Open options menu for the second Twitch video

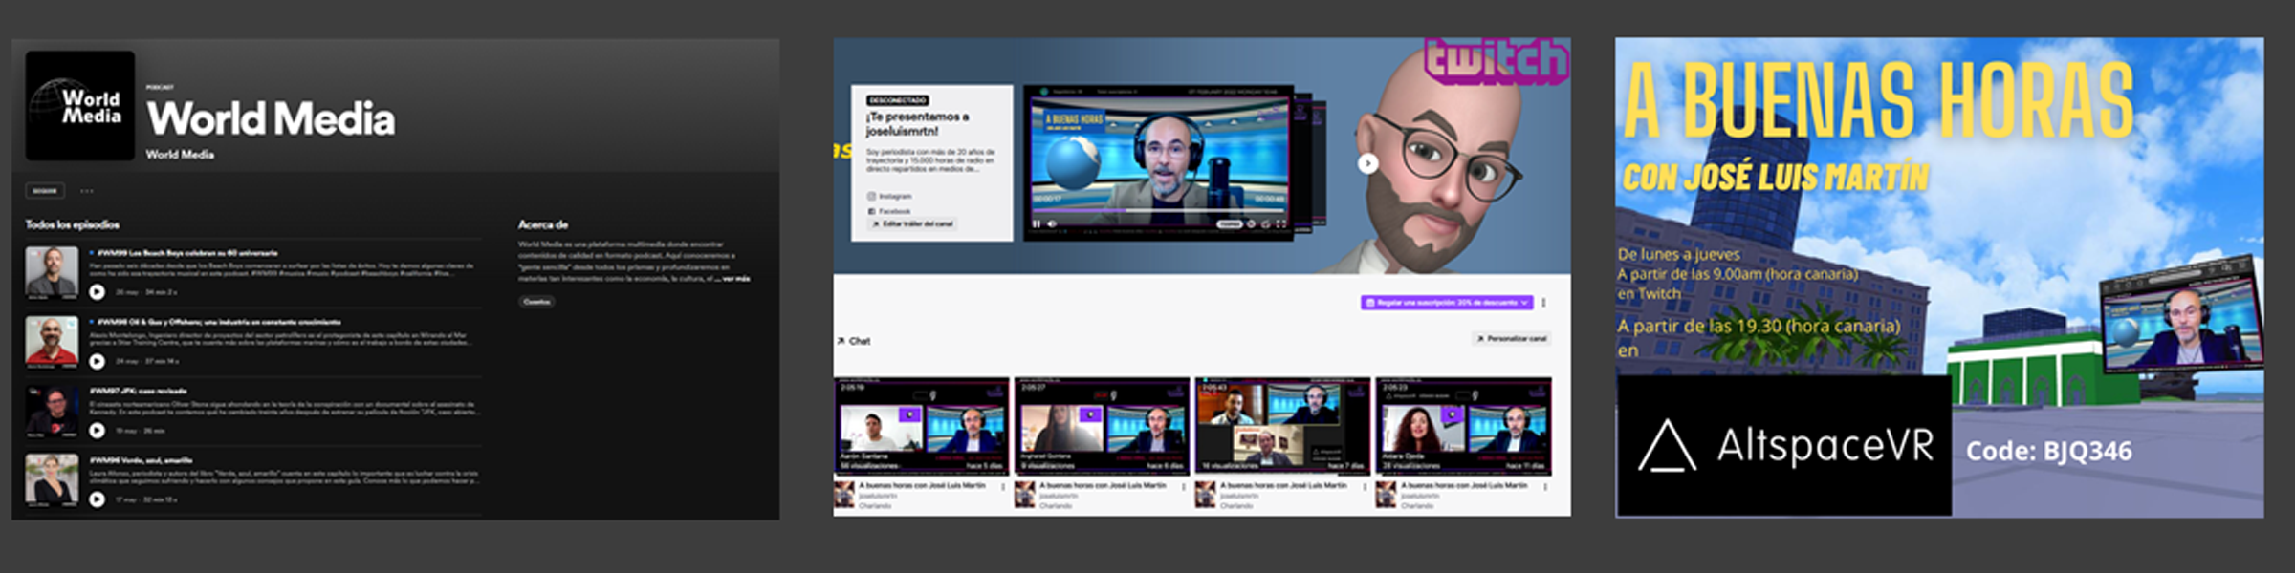pyautogui.click(x=1184, y=487)
